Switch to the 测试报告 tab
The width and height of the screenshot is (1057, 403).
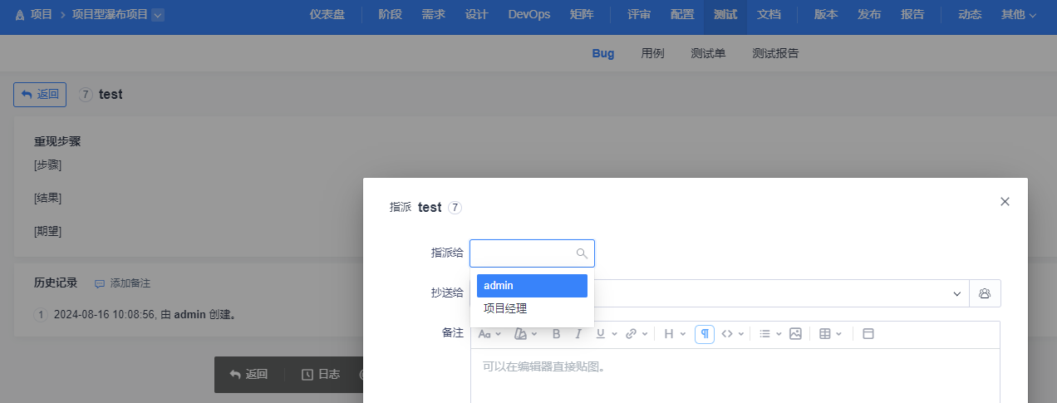[x=775, y=53]
